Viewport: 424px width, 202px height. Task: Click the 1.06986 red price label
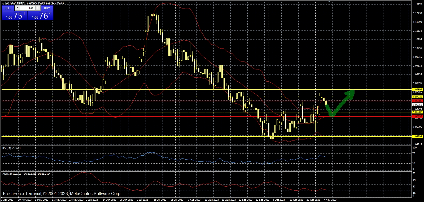(x=417, y=101)
